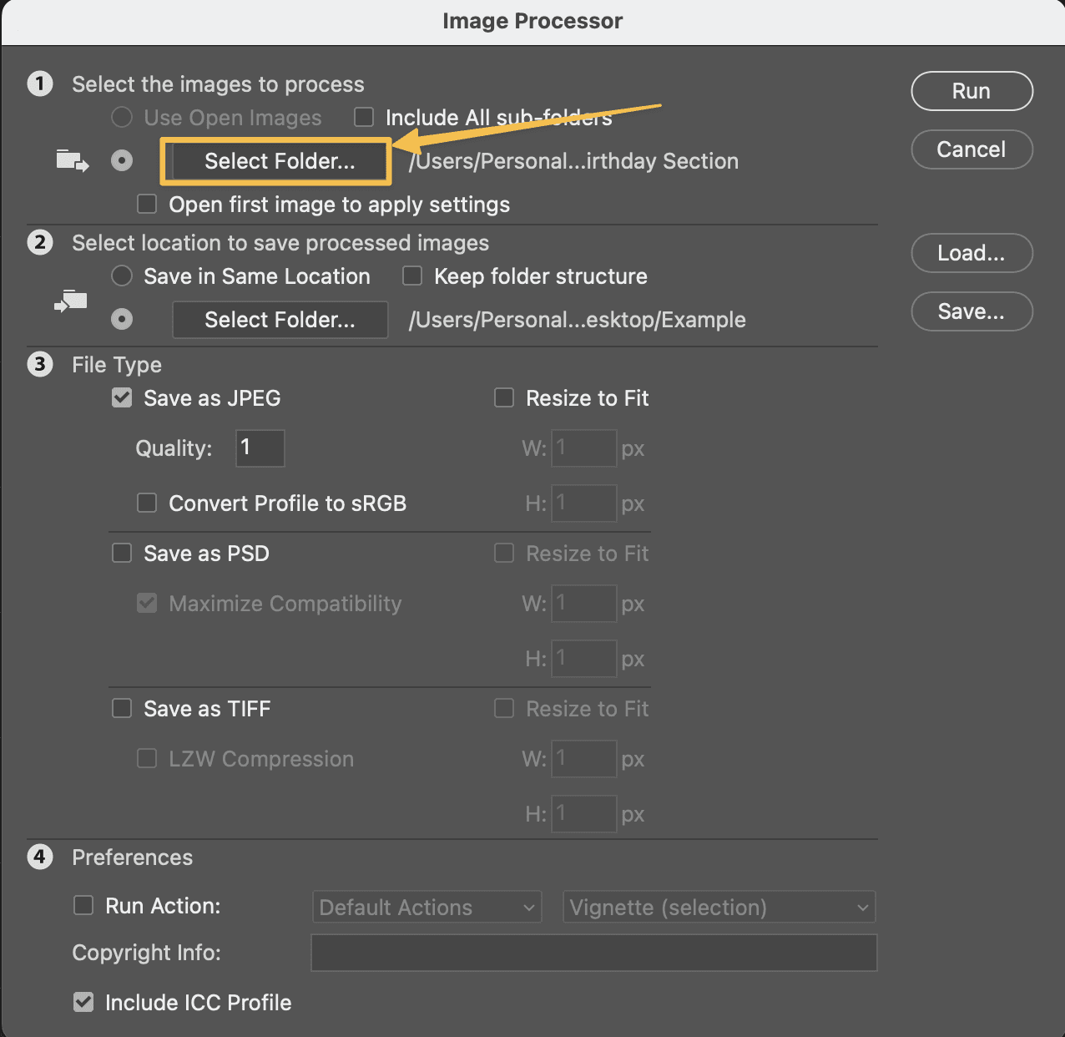This screenshot has height=1037, width=1065.
Task: Enable Save as TIFF
Action: pos(122,708)
